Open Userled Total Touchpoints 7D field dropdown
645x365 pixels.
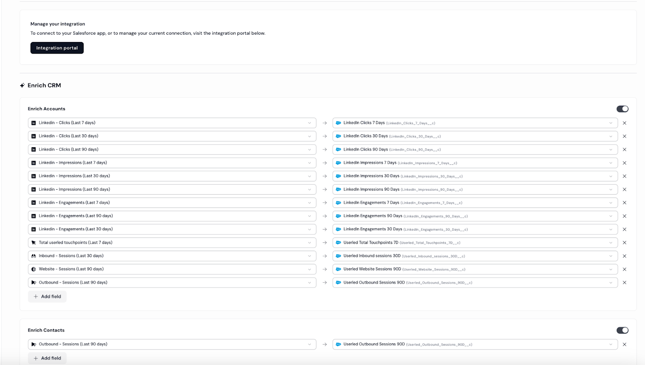coord(475,243)
